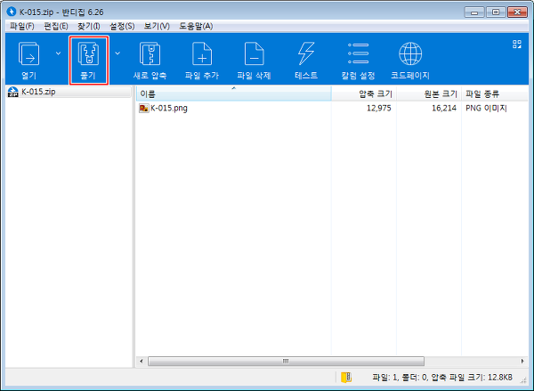
Task: Click the scrollbar right arrow
Action: 522,361
